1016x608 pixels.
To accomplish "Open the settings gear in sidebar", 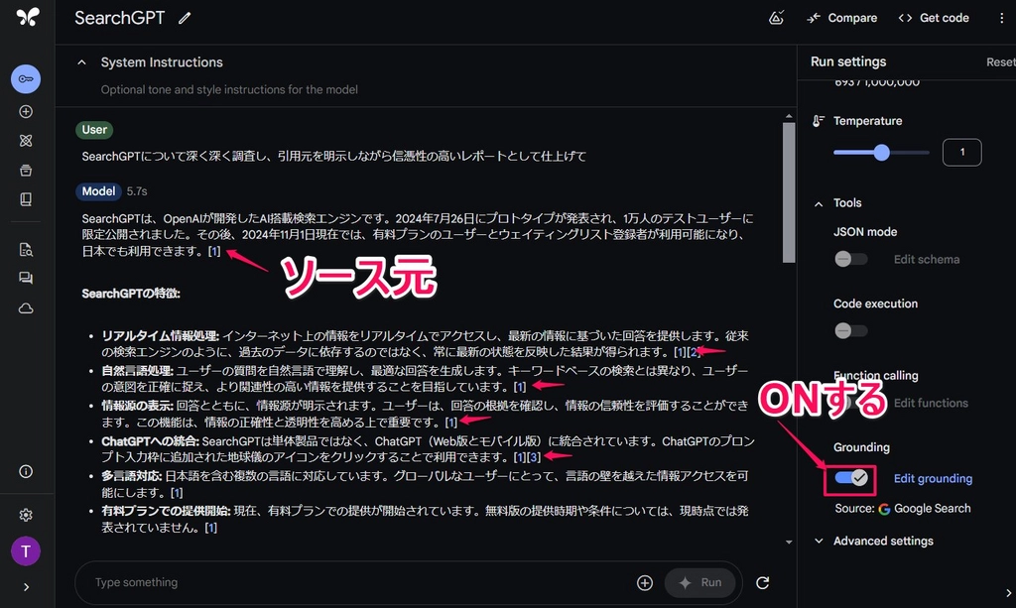I will 26,515.
